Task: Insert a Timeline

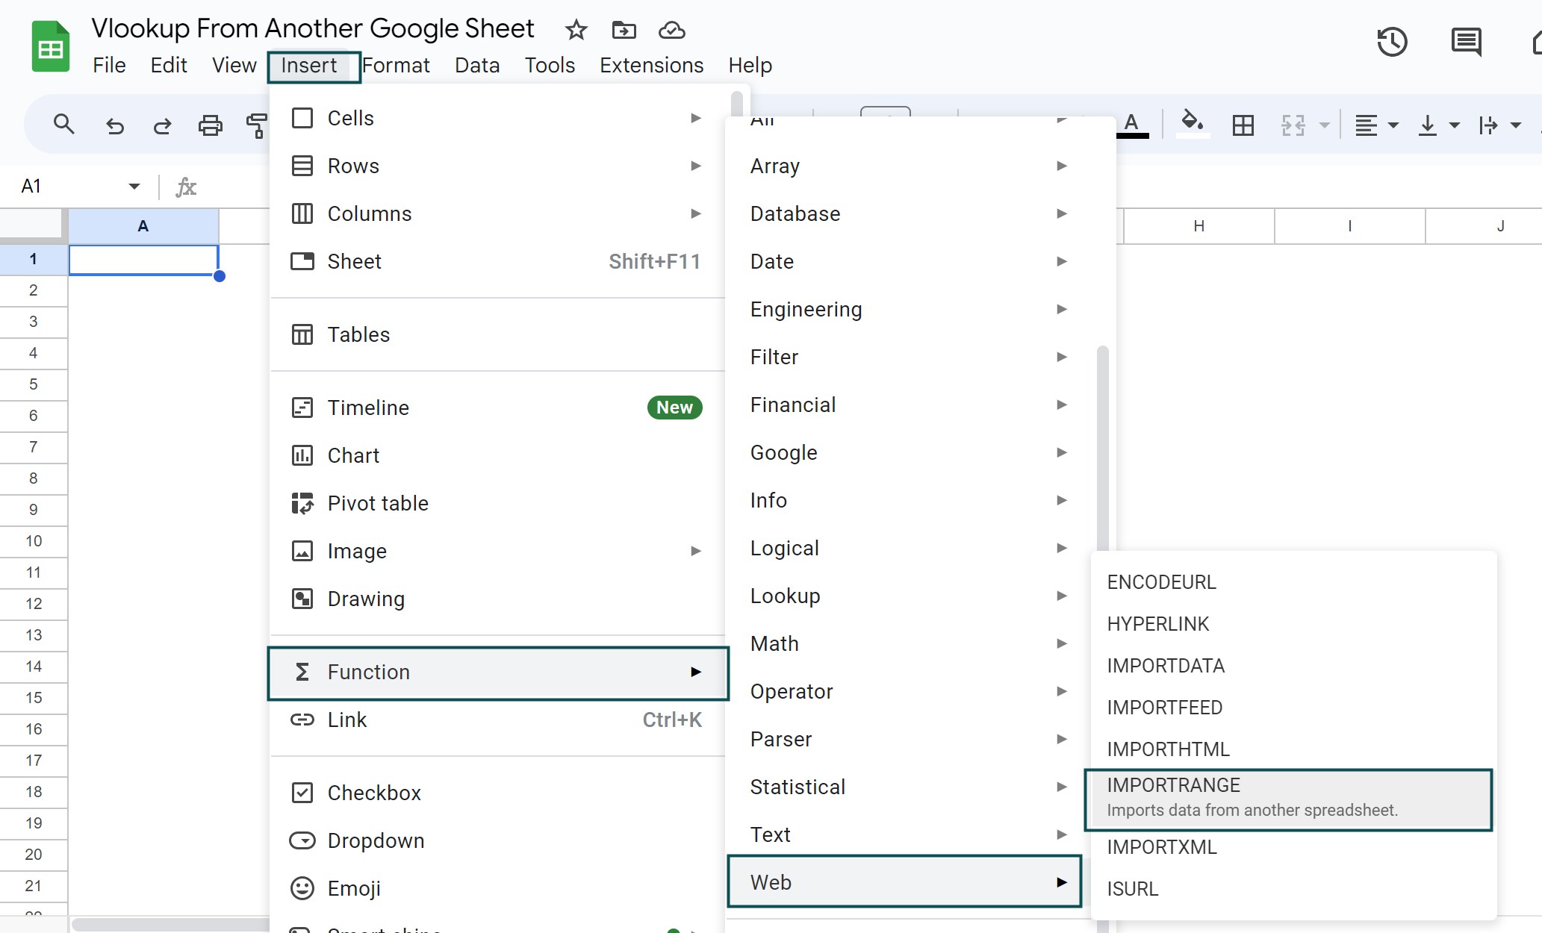Action: point(497,408)
